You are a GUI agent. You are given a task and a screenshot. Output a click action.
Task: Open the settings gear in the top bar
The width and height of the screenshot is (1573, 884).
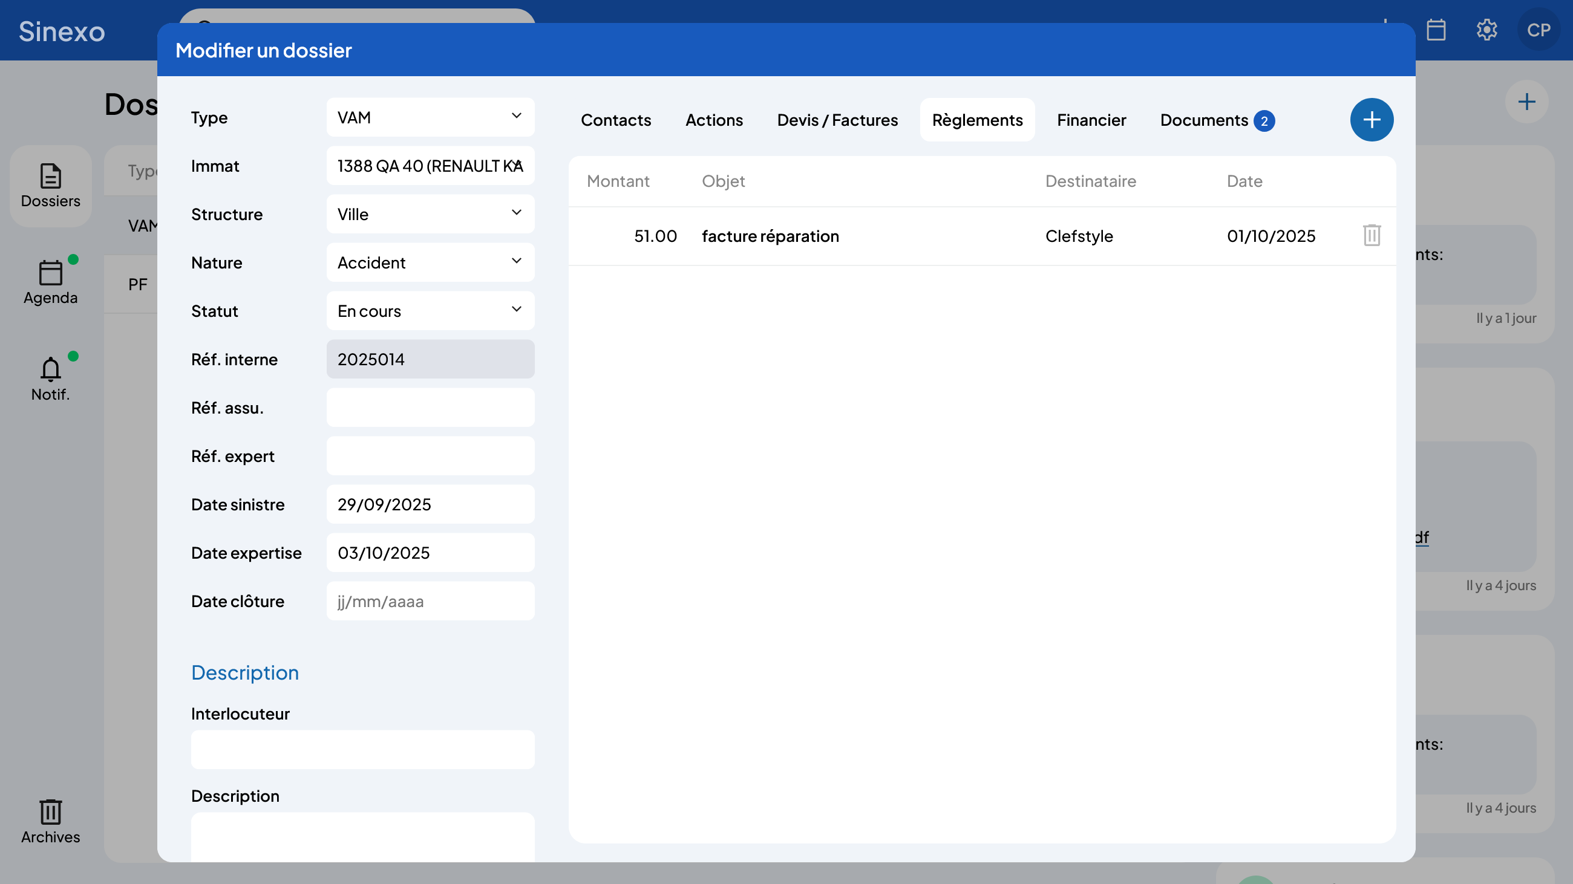[x=1486, y=30]
